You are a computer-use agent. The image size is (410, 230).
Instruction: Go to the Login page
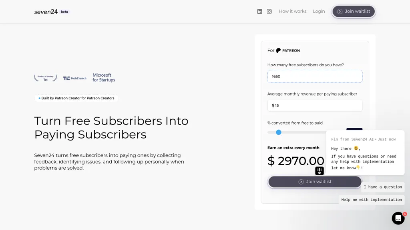(x=319, y=12)
